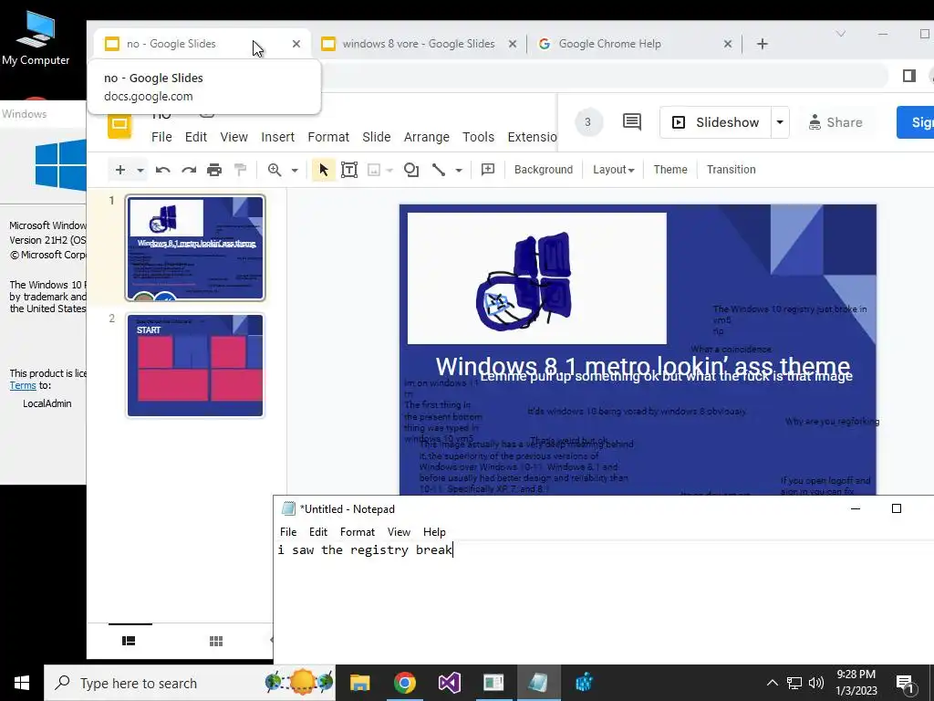Click in the Notepad text area
The width and height of the screenshot is (934, 701).
[604, 602]
